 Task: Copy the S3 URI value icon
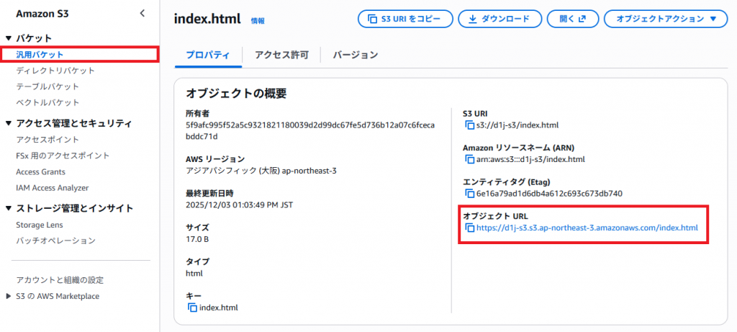471,126
